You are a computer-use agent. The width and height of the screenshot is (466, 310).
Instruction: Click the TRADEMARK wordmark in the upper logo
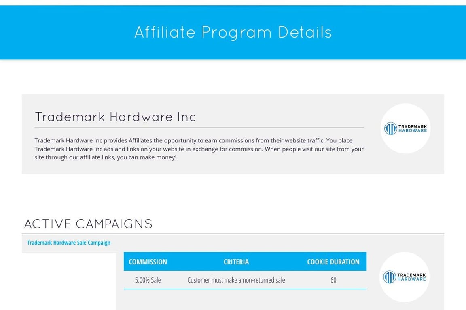(412, 126)
